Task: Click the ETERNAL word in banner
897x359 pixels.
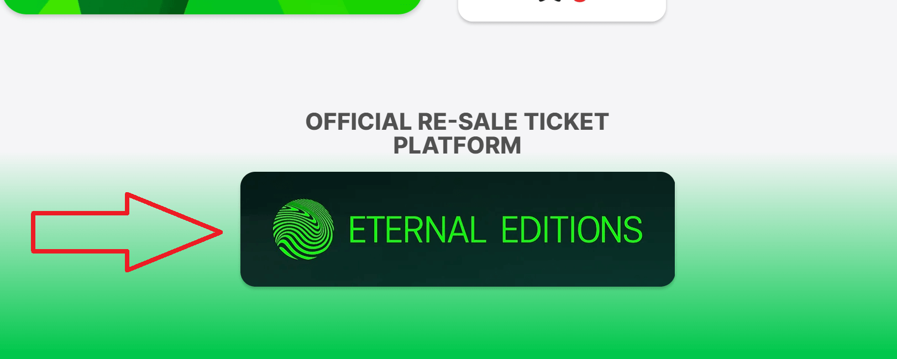Action: pos(418,230)
